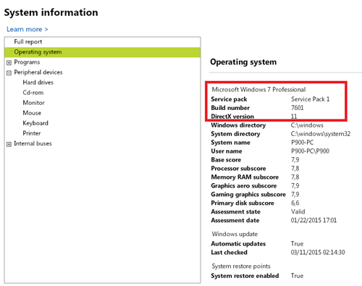Click the Operating system panel heading
The height and width of the screenshot is (286, 362).
[x=243, y=62]
